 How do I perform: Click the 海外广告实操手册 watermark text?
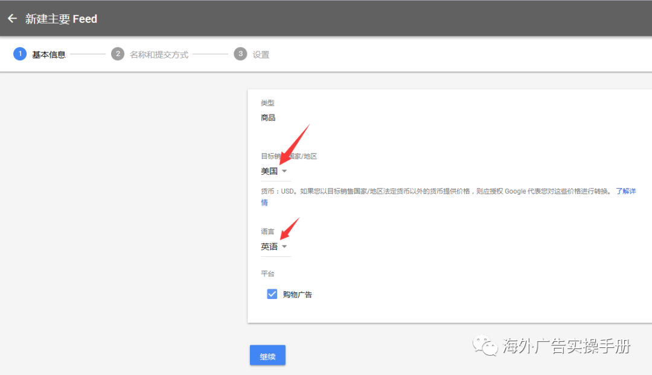click(x=566, y=347)
